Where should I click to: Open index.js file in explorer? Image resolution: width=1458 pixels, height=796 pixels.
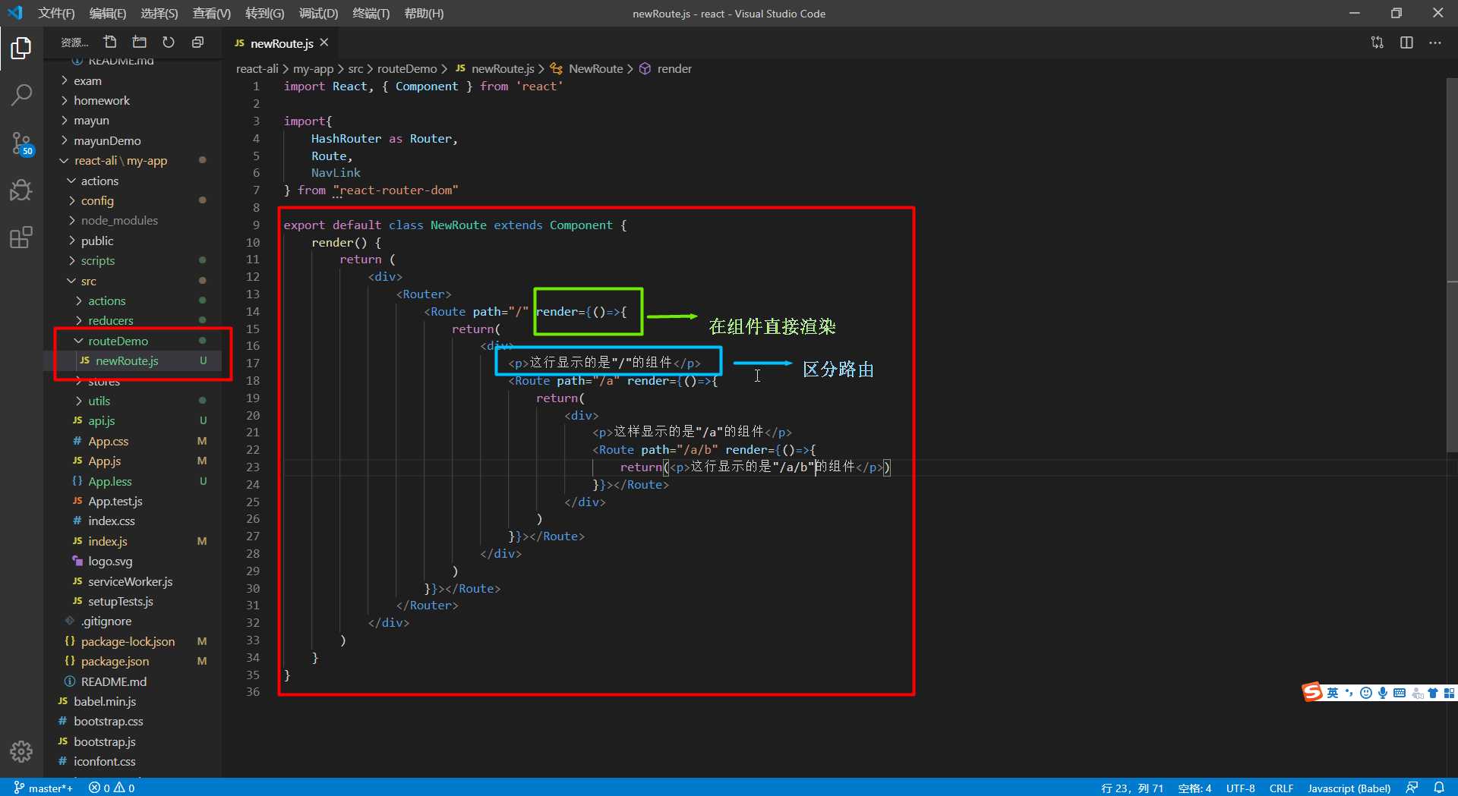[133, 541]
